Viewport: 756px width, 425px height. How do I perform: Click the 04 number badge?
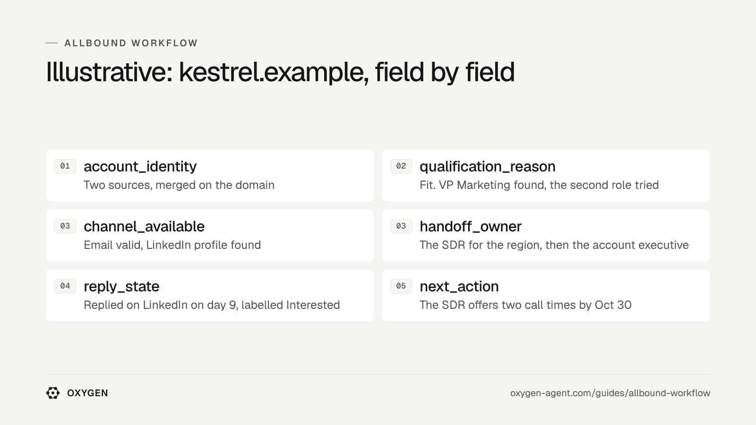65,286
